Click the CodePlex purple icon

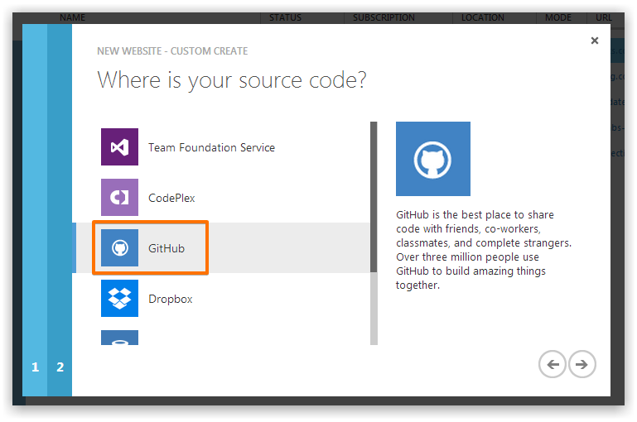pyautogui.click(x=119, y=197)
